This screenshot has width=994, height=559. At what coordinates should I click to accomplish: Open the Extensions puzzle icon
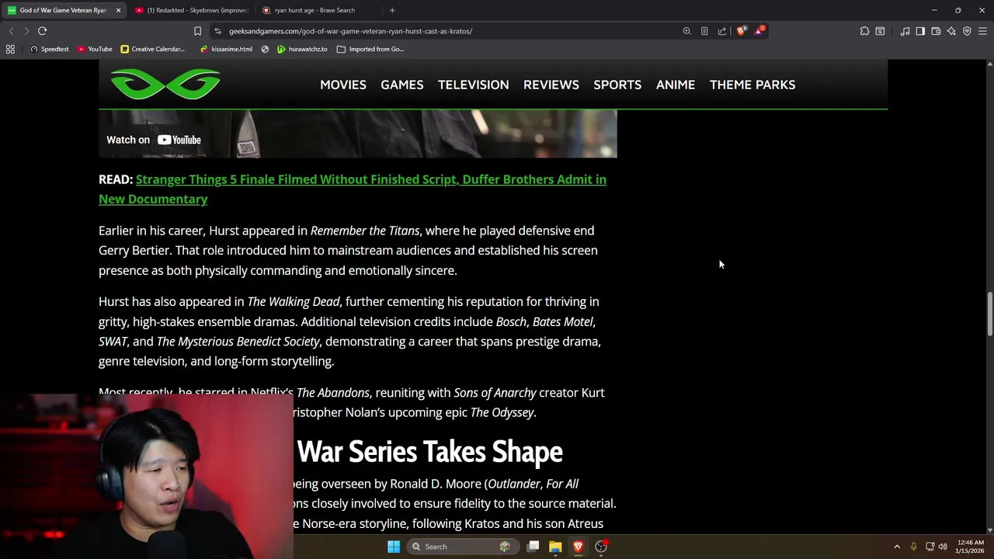click(x=864, y=31)
